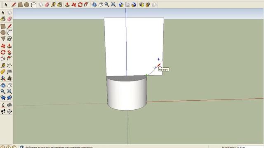This screenshot has height=148, width=264.
Task: Click the measurement value field showing 0,81m
Action: pos(250,147)
